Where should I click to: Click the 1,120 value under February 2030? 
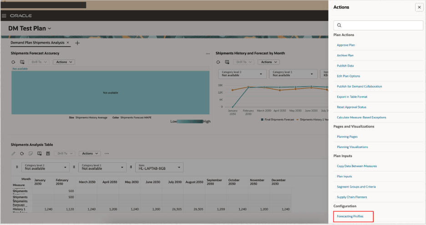pyautogui.click(x=70, y=209)
